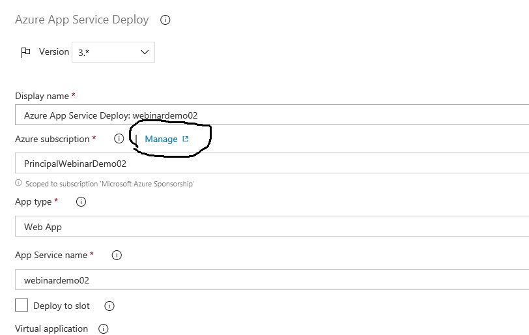Open the Web App type combo box
Image resolution: width=529 pixels, height=335 pixels.
pyautogui.click(x=272, y=226)
